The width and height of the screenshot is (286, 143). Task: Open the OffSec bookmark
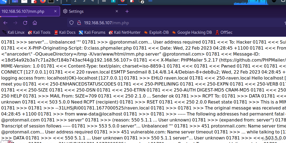[x=224, y=32]
